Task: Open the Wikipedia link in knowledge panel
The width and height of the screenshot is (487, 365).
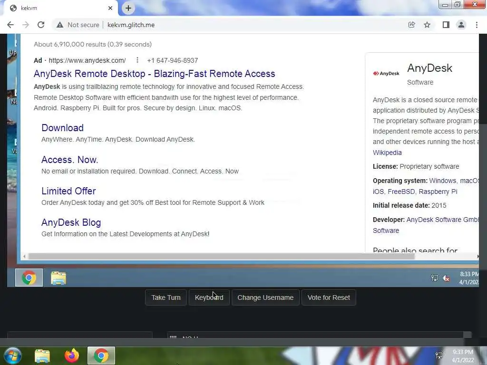Action: (387, 153)
